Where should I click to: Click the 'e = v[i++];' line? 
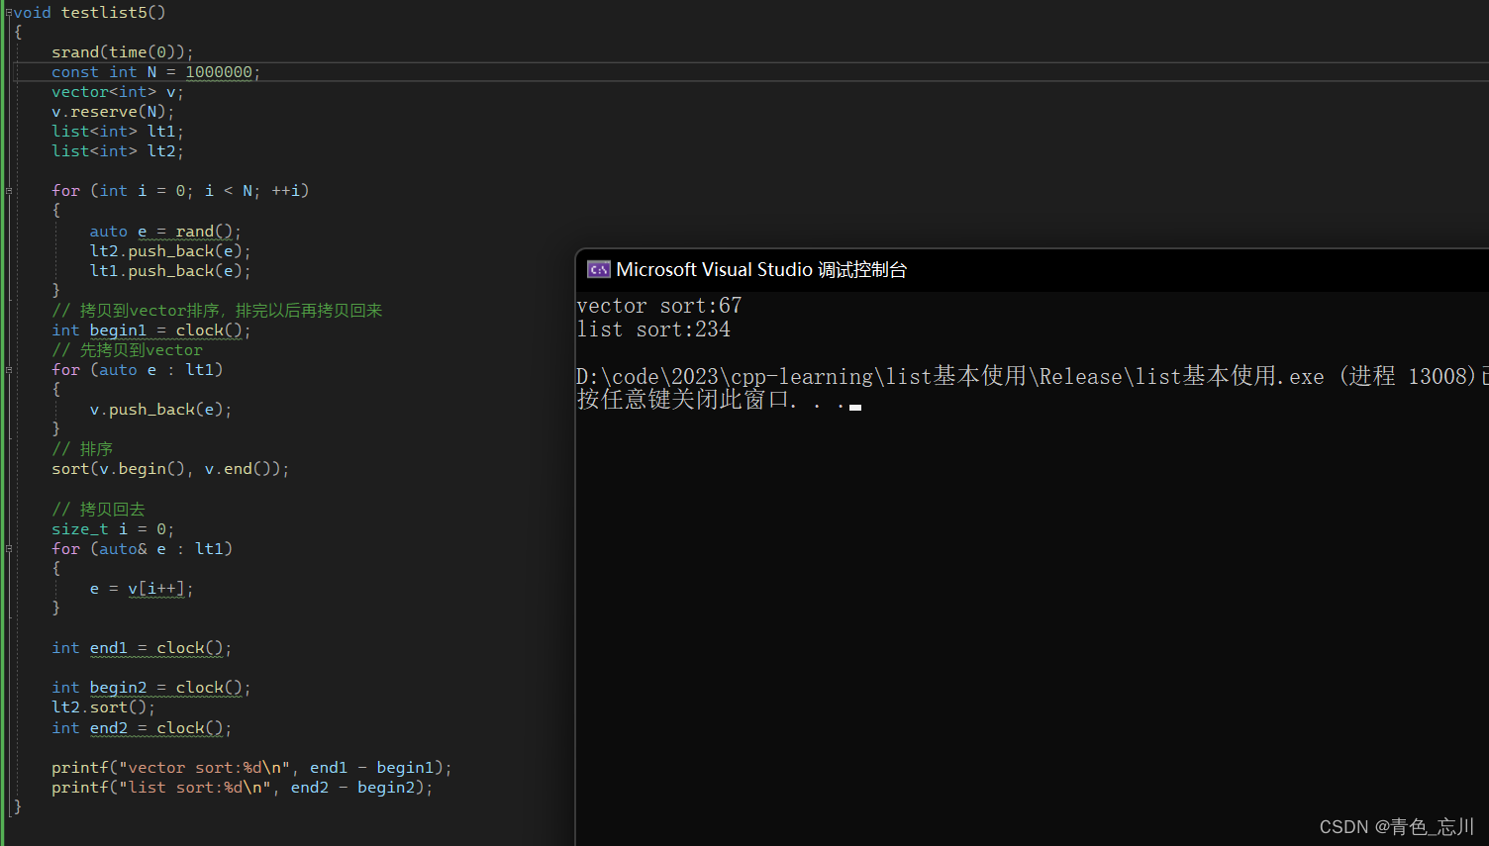(x=142, y=589)
